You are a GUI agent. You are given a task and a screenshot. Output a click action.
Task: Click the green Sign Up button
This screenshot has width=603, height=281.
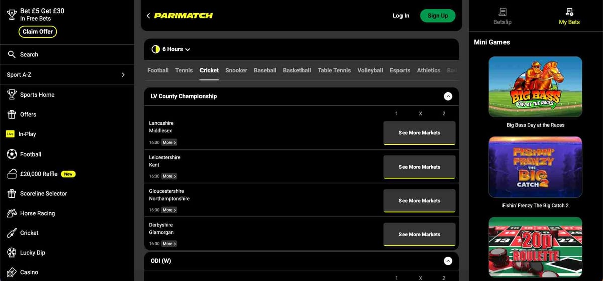click(438, 16)
